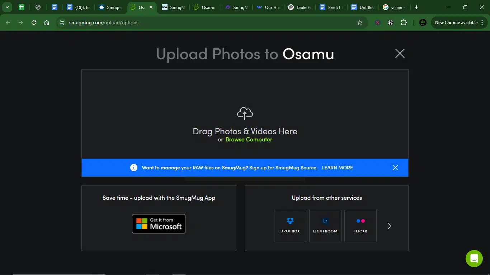Switch to the globe icon pinned tab
This screenshot has height=275, width=490.
(38, 7)
